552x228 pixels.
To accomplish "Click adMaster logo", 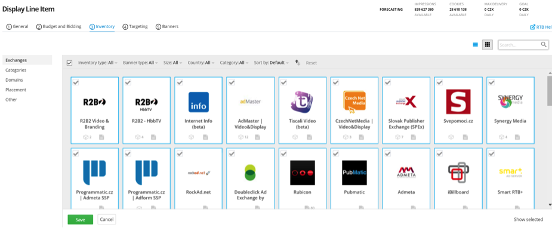I will point(250,101).
